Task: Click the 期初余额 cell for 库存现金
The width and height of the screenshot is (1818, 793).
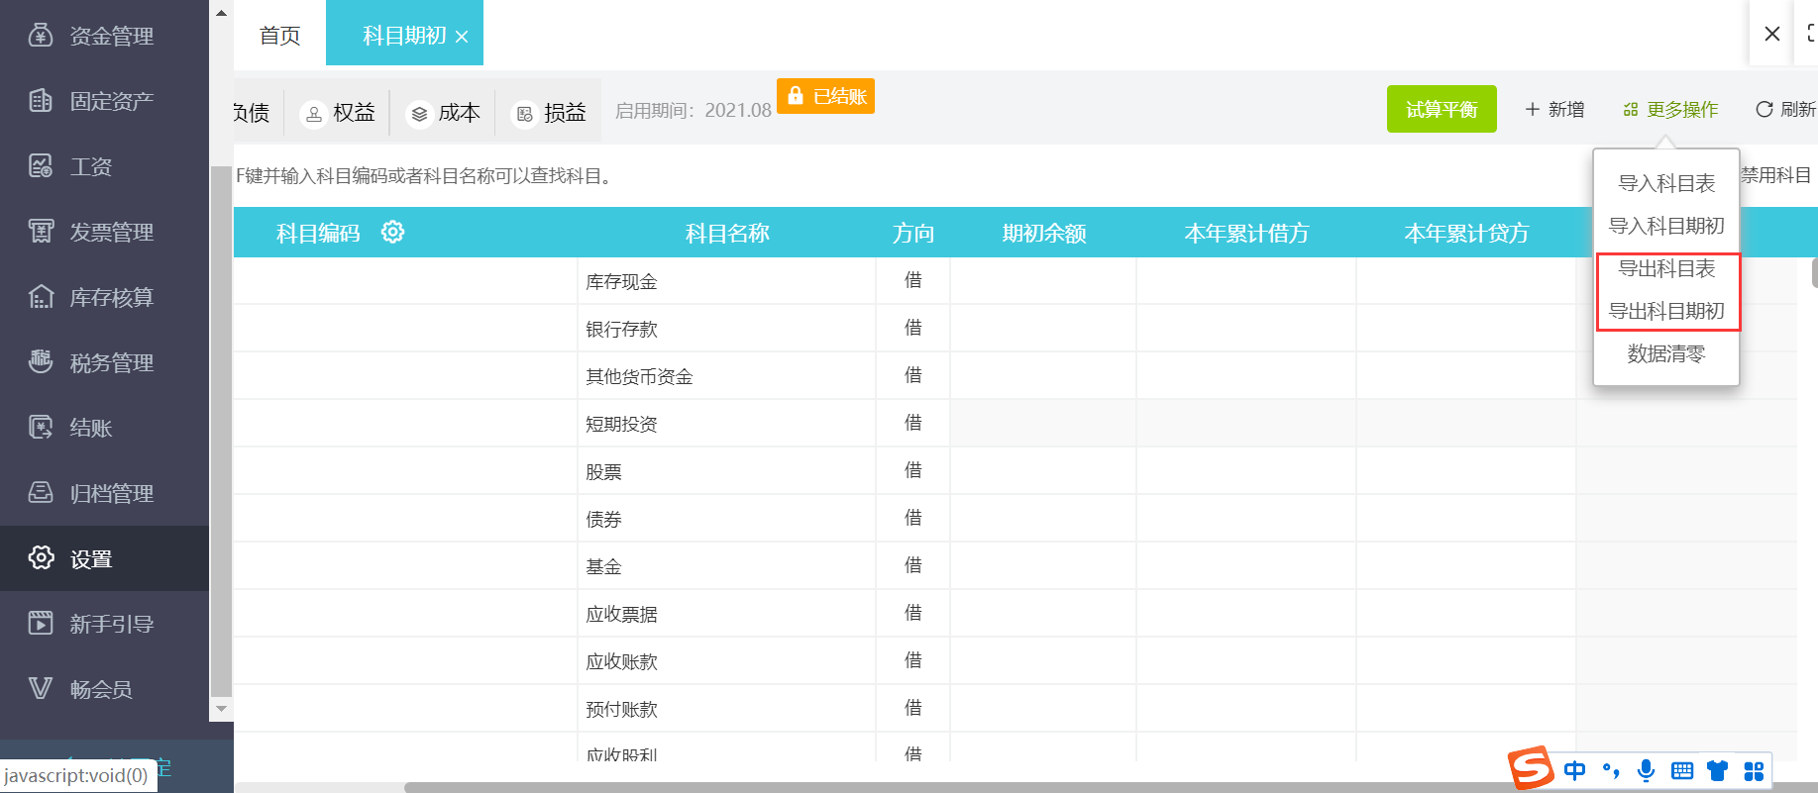Action: [x=1042, y=281]
